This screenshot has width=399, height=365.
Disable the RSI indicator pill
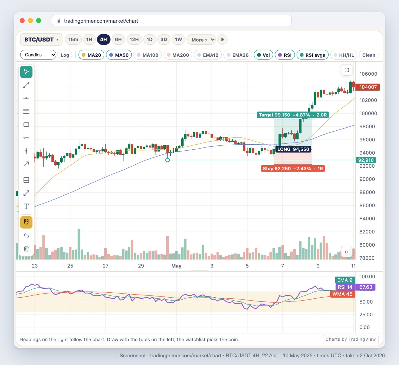[x=285, y=55]
